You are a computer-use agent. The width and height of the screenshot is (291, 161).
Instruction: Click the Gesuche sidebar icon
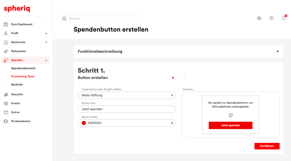click(x=6, y=94)
